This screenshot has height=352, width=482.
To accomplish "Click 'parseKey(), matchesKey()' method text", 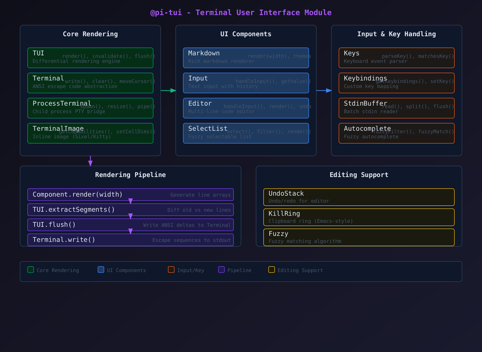I will pos(418,56).
